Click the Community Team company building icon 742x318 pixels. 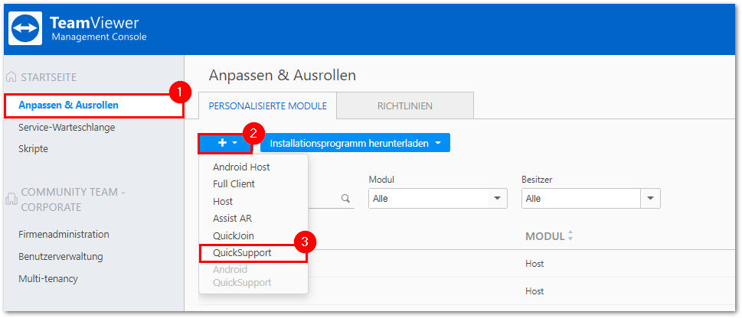pyautogui.click(x=11, y=199)
